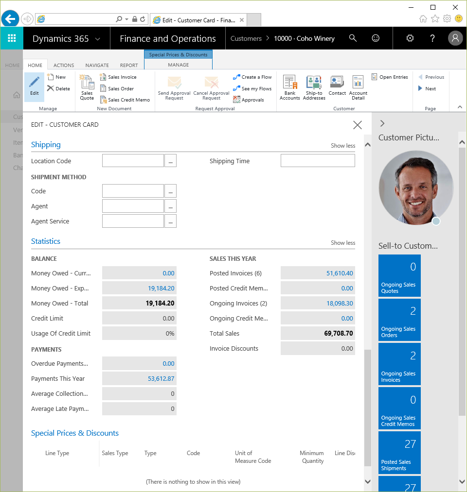Open Bank Accounts for the customer
The height and width of the screenshot is (492, 467).
coord(290,87)
